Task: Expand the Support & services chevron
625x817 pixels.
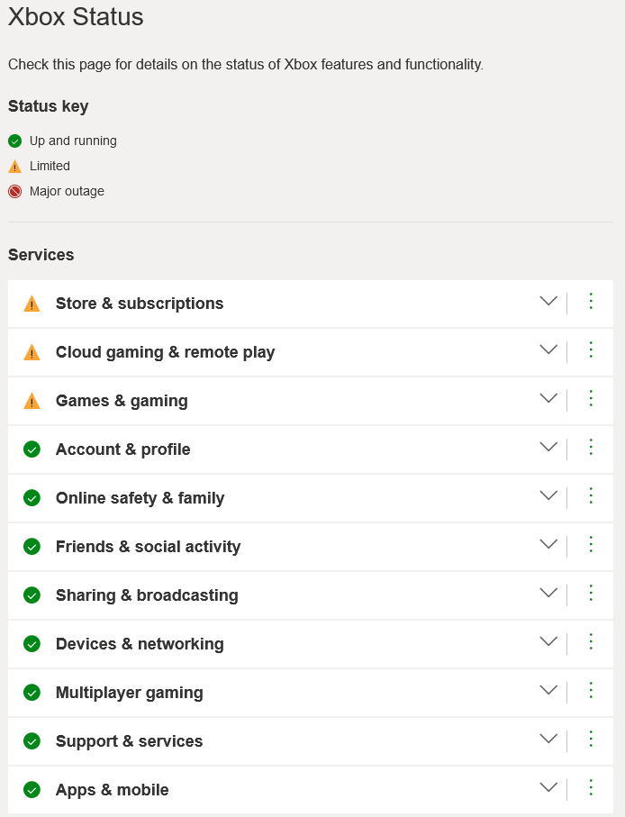Action: pos(548,740)
